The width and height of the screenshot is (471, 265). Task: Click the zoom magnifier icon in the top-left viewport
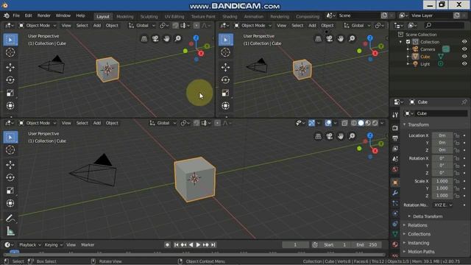coord(178,38)
